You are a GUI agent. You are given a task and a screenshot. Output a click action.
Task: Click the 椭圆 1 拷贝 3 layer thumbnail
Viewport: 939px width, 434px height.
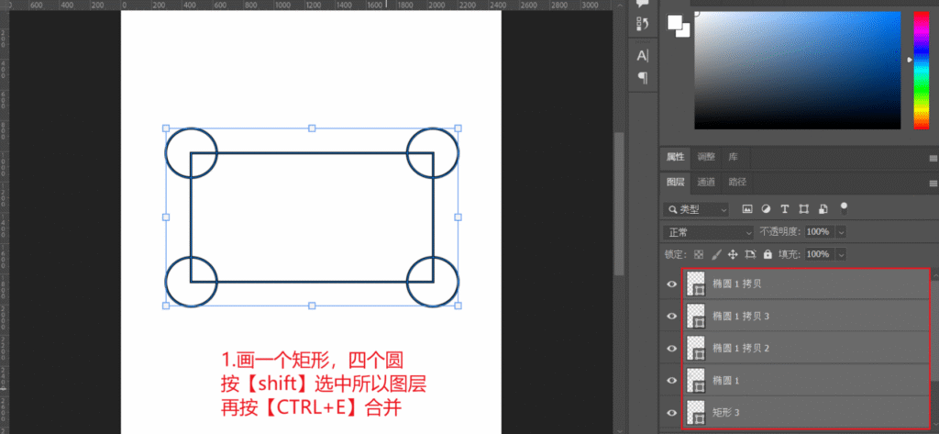pyautogui.click(x=696, y=316)
